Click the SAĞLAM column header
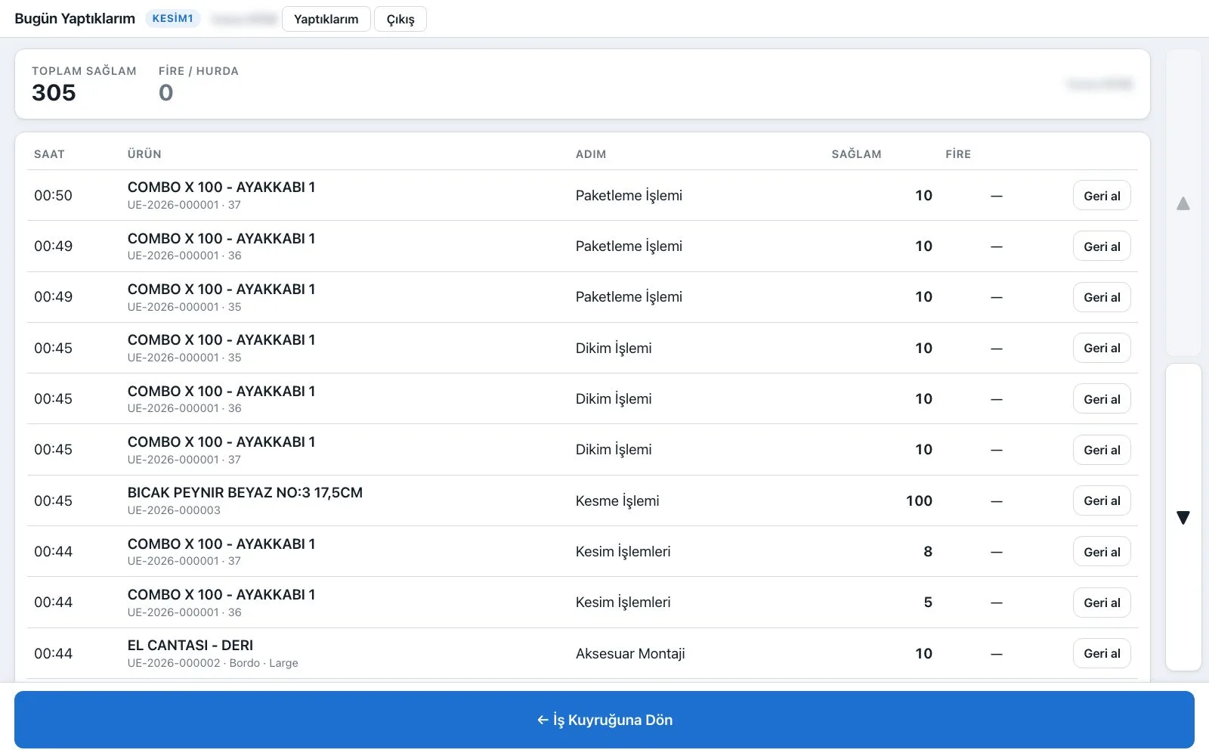This screenshot has height=756, width=1209. click(856, 154)
